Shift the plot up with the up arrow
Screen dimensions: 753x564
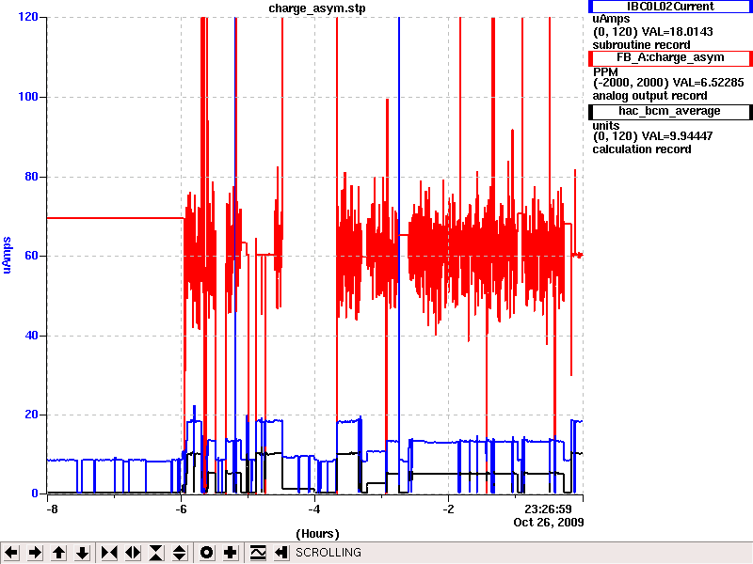pyautogui.click(x=58, y=553)
